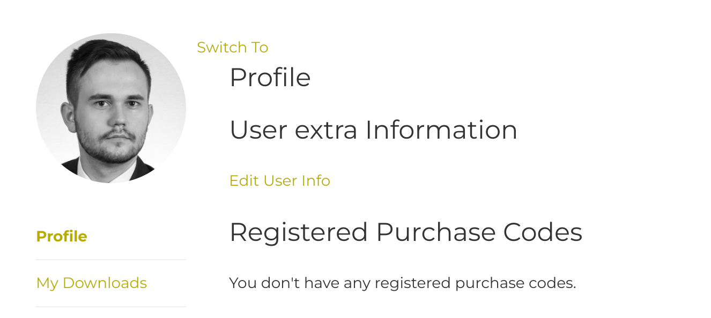This screenshot has height=318, width=711.
Task: Click the circular user avatar photo
Action: (x=111, y=108)
